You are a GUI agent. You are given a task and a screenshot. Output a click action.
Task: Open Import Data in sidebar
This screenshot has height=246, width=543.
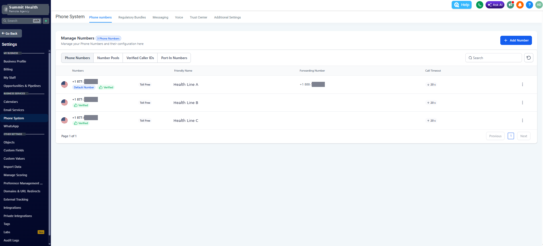13,167
